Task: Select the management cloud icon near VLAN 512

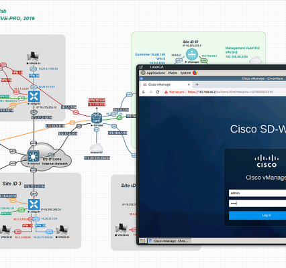Action: [x=256, y=60]
